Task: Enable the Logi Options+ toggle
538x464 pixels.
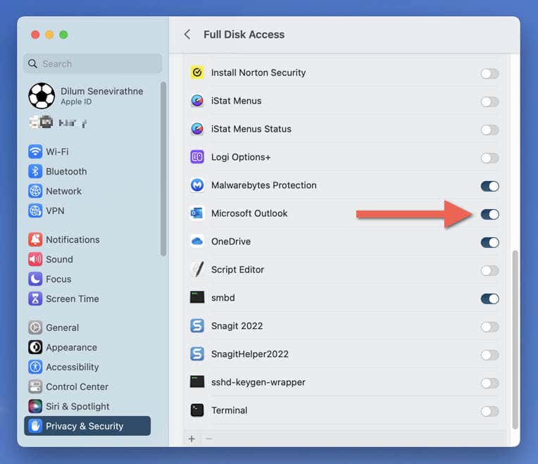Action: point(489,158)
